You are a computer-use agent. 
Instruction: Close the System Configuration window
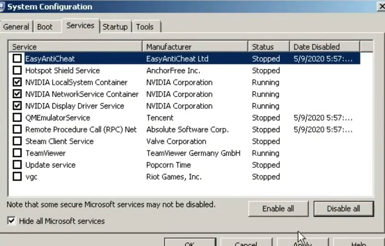381,6
